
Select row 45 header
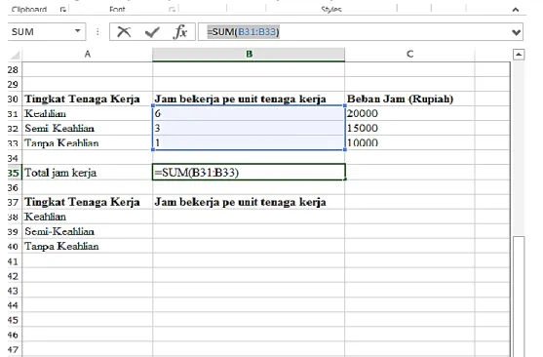pyautogui.click(x=14, y=320)
